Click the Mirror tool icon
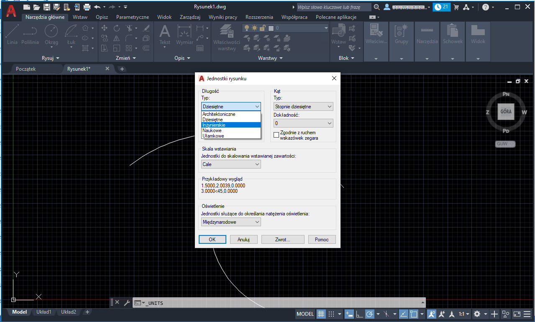 (117, 38)
